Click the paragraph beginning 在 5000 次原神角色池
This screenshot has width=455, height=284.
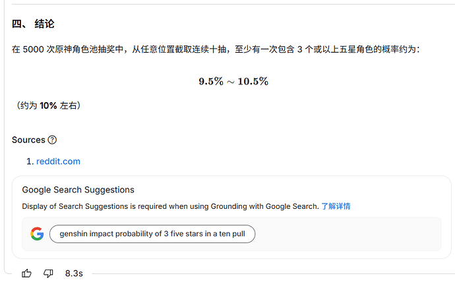click(x=216, y=49)
